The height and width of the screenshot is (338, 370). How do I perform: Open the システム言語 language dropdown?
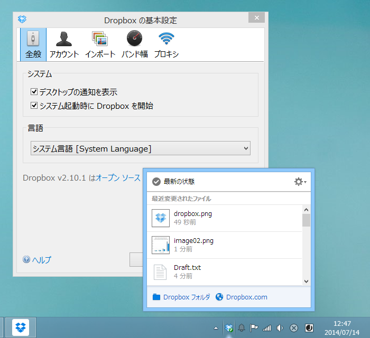click(141, 148)
